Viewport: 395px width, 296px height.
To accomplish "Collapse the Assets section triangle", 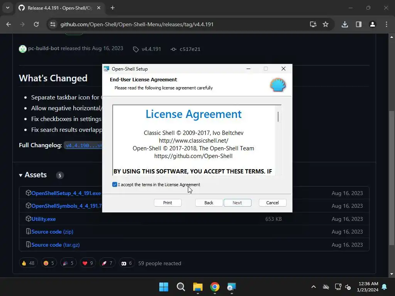I will click(21, 175).
